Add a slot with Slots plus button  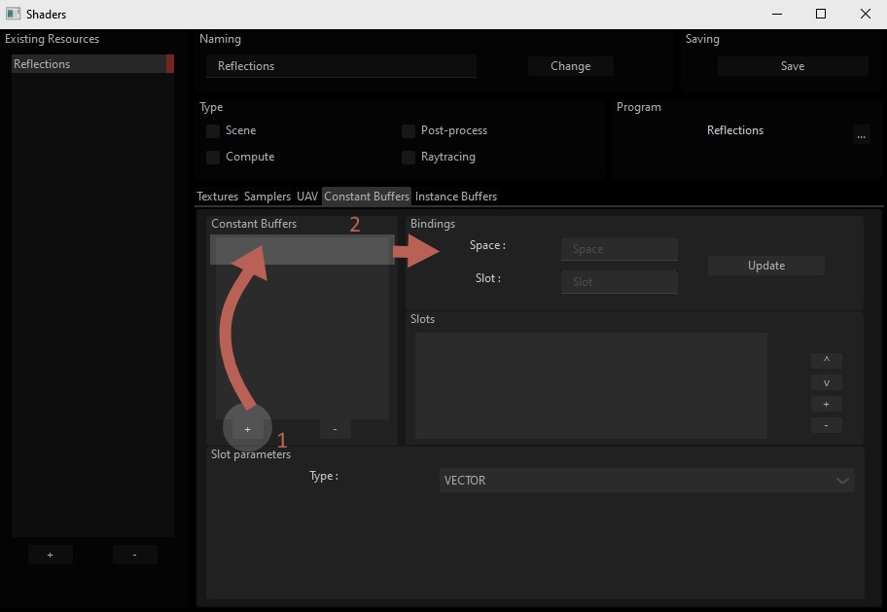[827, 404]
